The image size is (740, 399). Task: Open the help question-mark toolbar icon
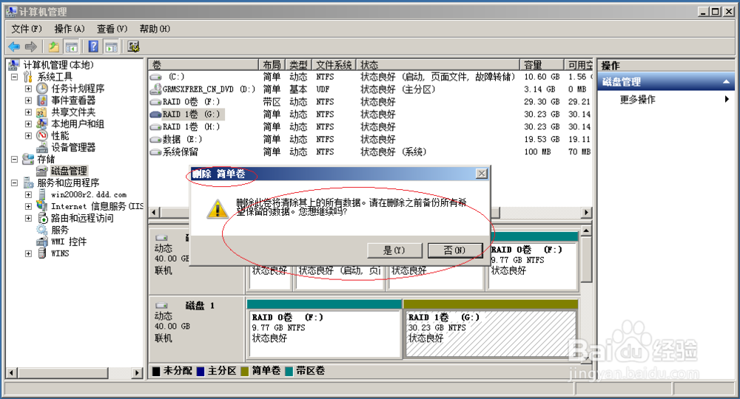coord(93,47)
